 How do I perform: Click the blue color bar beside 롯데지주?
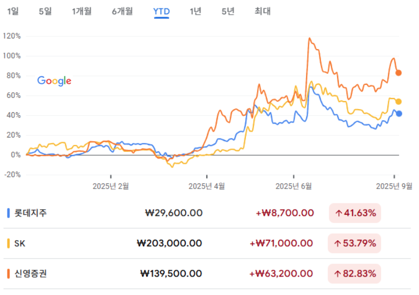[8, 213]
